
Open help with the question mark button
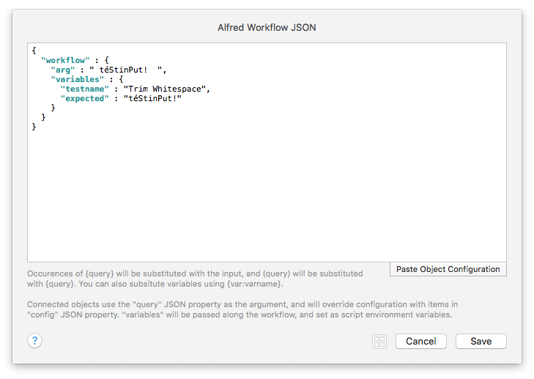coord(34,340)
